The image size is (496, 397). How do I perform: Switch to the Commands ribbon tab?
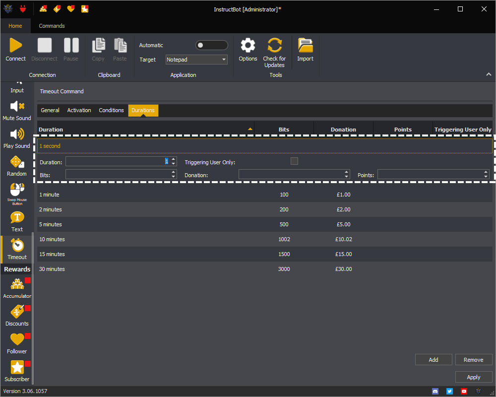pos(52,26)
